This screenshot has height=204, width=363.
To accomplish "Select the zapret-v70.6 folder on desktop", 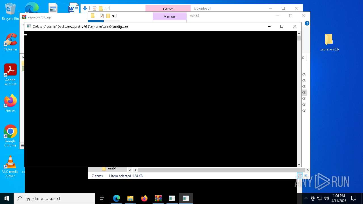I will (x=329, y=42).
